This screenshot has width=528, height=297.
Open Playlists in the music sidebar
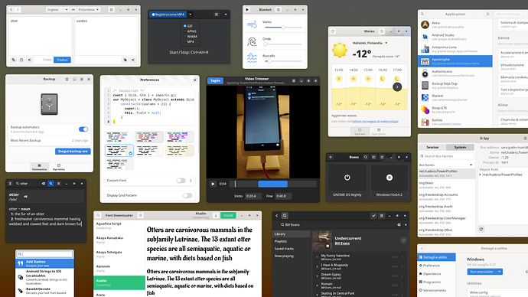click(281, 241)
